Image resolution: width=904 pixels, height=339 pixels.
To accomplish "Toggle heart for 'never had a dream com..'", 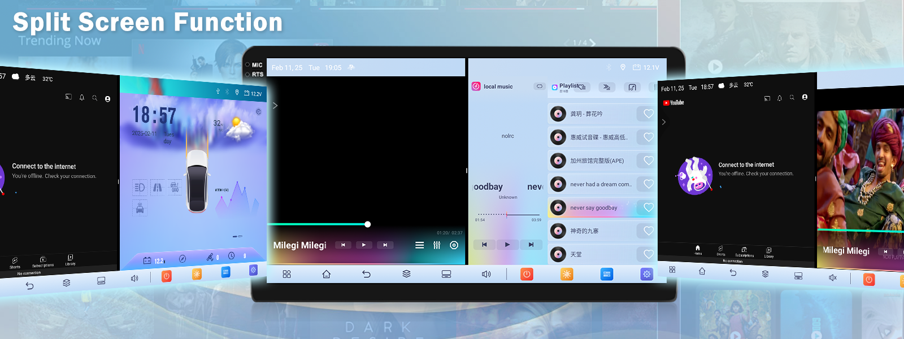I will (648, 184).
